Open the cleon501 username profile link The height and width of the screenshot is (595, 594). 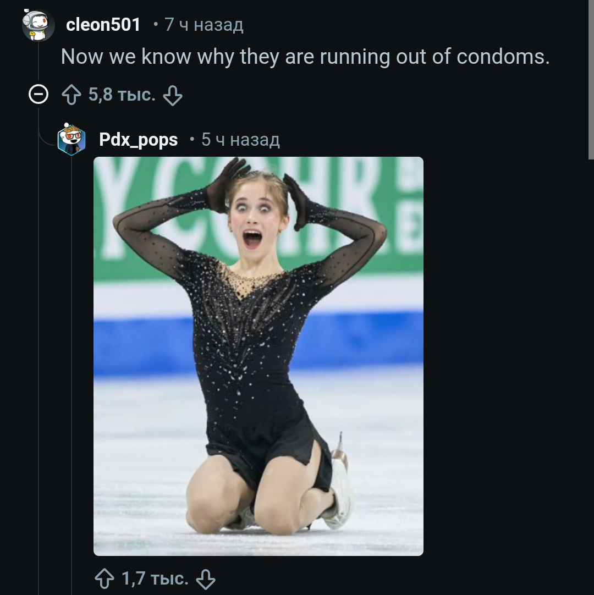point(103,25)
